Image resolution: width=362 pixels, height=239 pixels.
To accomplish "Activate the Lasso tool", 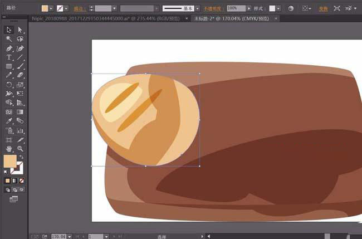I will (20, 39).
